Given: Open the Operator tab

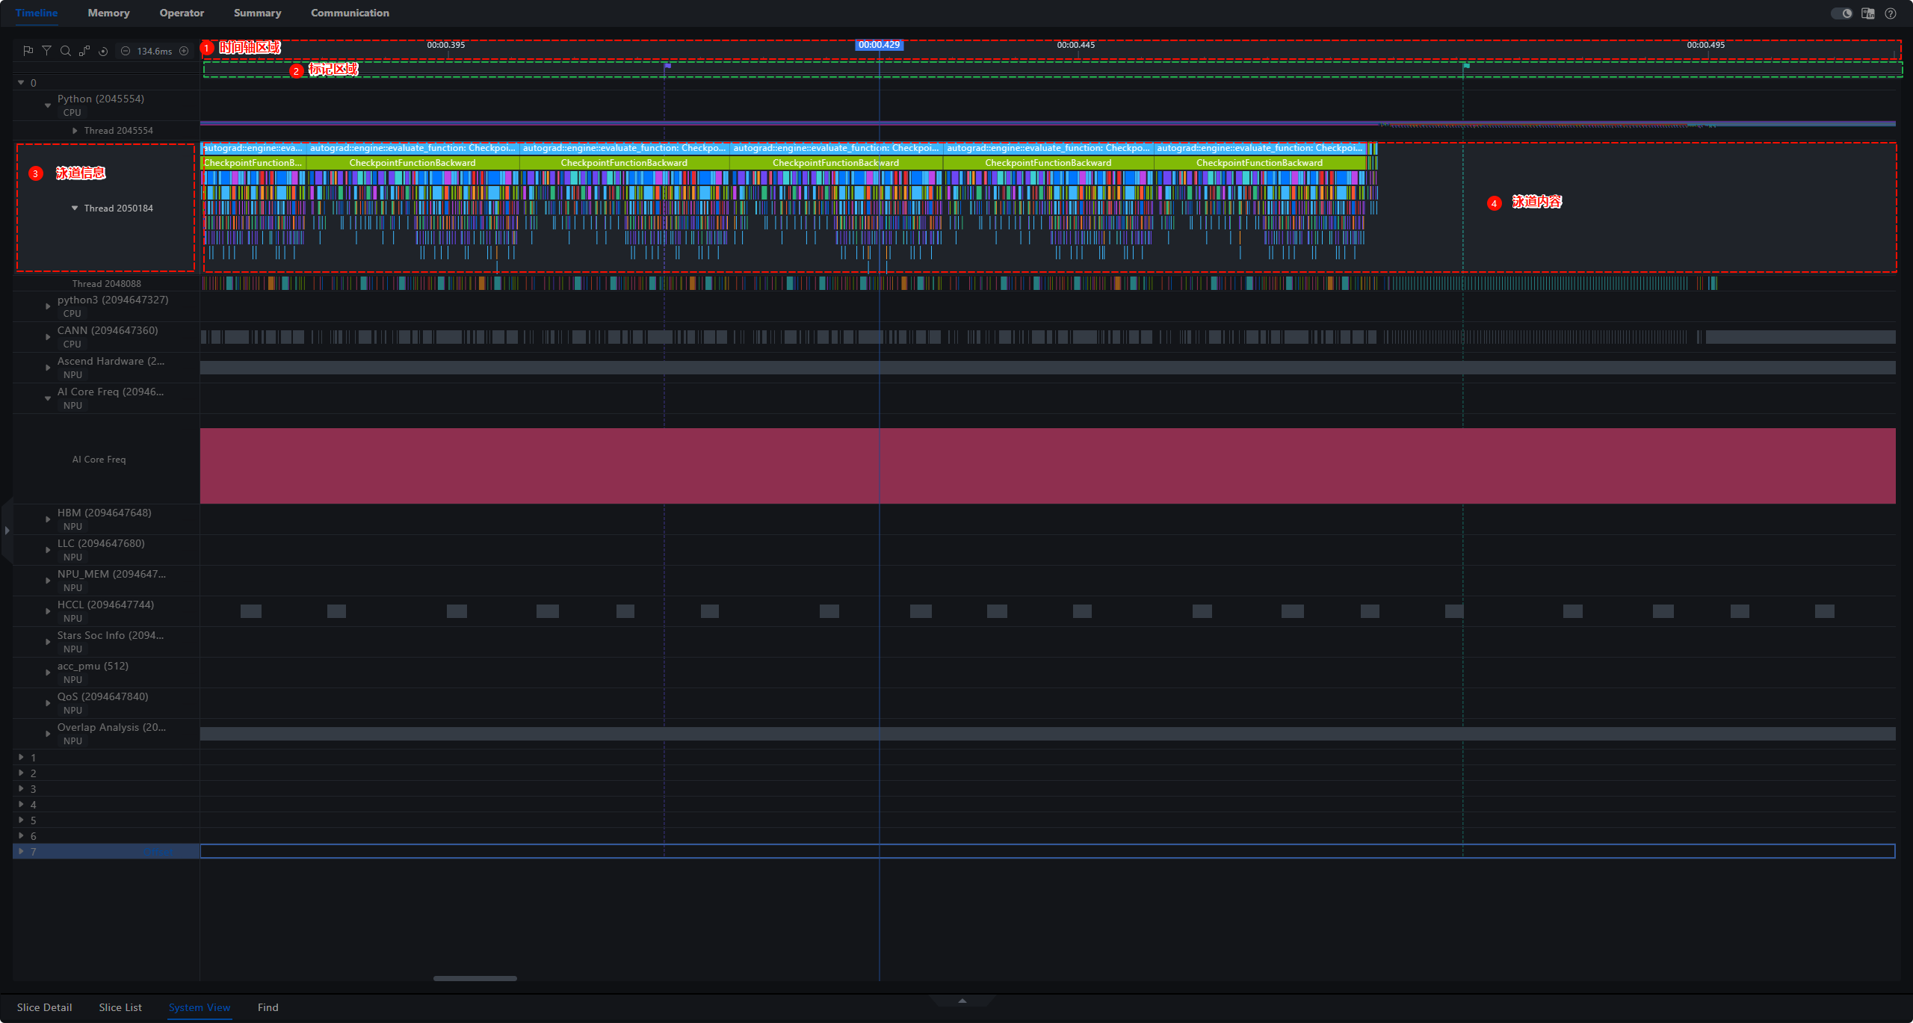Looking at the screenshot, I should click(182, 13).
